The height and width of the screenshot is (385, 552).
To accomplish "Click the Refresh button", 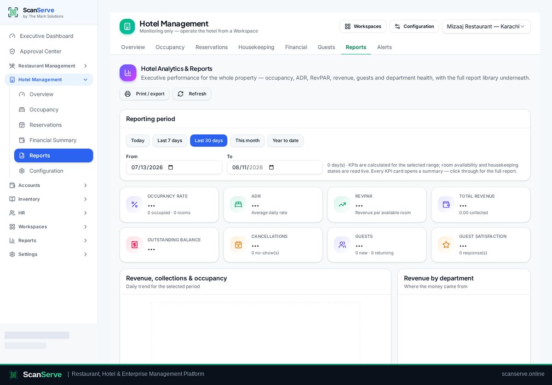I will point(192,94).
